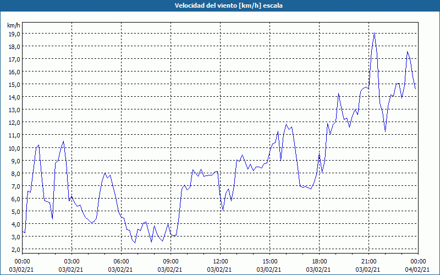Screen dimensions: 440x275
Task: Click the title 'Velocidad del viento [km/h] escala'
Action: pos(228,5)
